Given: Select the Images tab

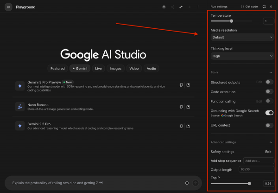Looking at the screenshot, I should [x=115, y=69].
